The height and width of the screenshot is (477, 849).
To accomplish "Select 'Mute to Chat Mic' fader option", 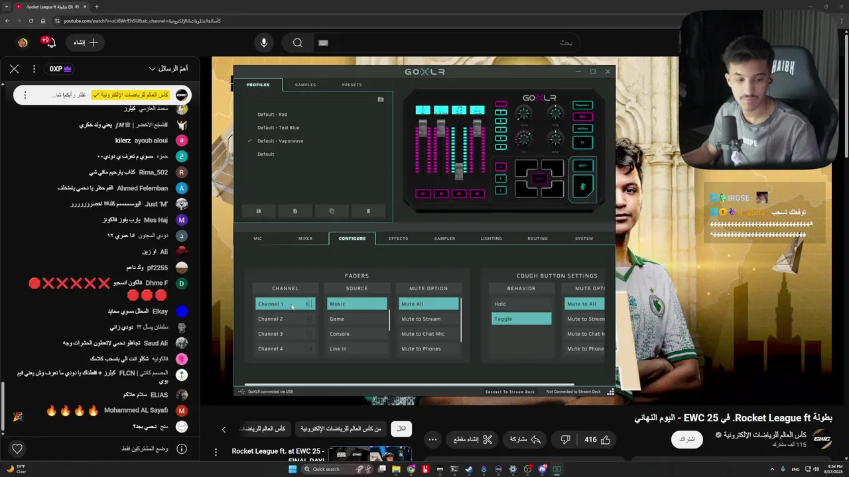I will click(428, 334).
